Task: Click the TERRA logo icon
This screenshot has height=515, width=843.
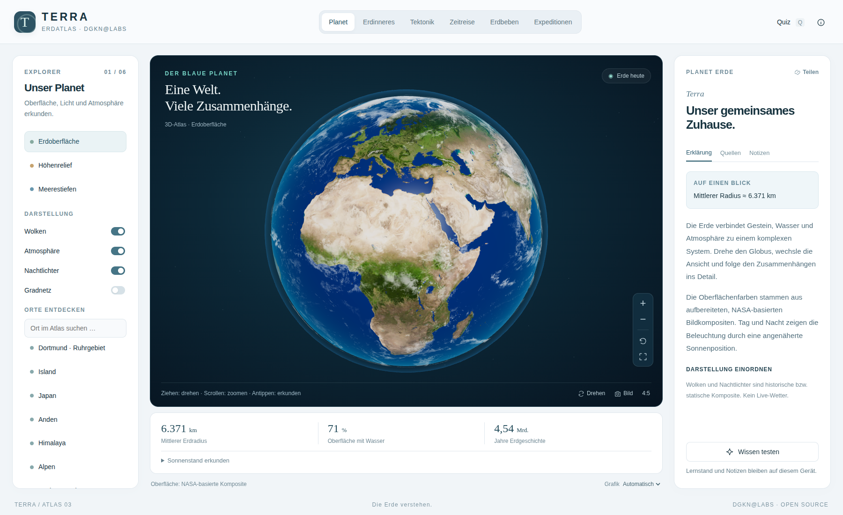Action: pyautogui.click(x=25, y=22)
